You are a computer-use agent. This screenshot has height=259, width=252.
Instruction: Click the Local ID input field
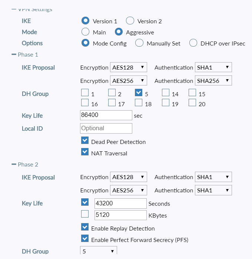click(x=106, y=128)
